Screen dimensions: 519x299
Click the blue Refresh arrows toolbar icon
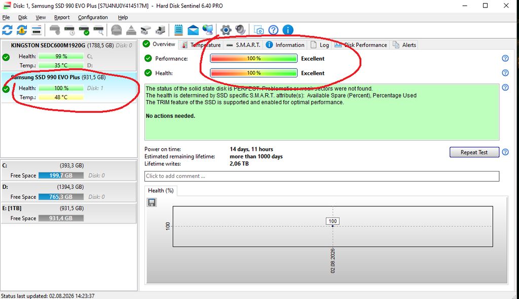(7, 30)
